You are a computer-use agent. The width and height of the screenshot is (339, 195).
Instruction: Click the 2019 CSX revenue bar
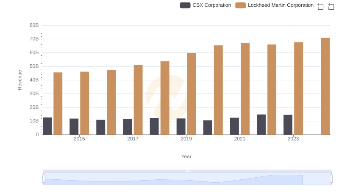point(181,126)
